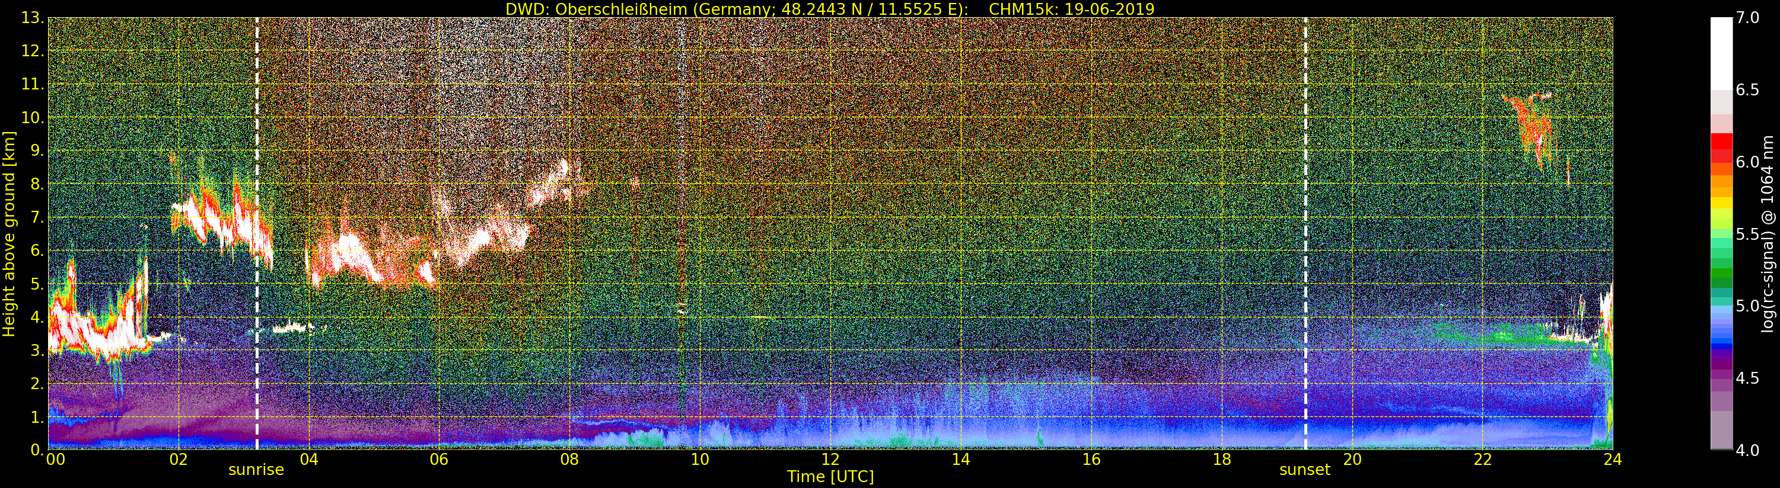The width and height of the screenshot is (1780, 488).
Task: Click the '14' time axis tick label
Action: (960, 459)
